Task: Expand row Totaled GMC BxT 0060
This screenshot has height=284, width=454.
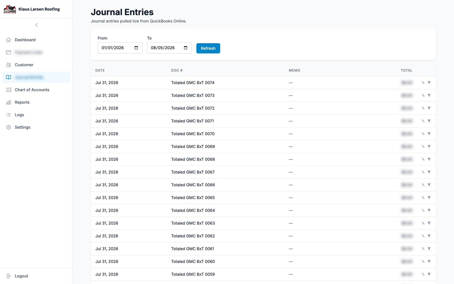Action: [429, 262]
